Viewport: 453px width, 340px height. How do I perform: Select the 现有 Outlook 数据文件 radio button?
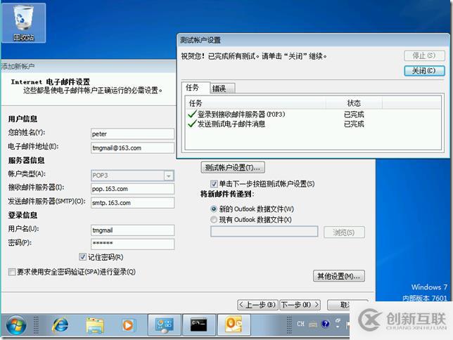pos(214,220)
